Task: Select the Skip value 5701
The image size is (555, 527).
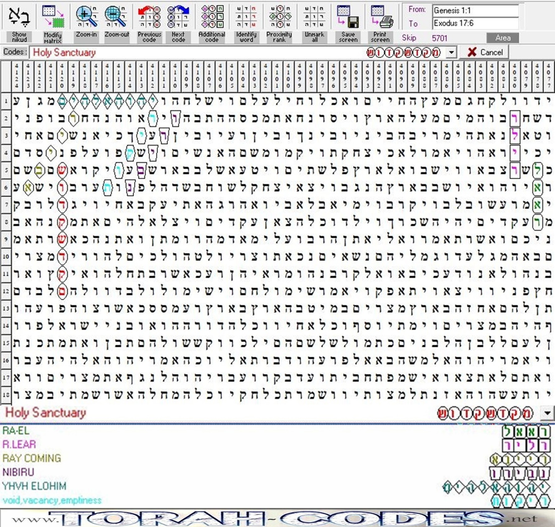Action: tap(440, 38)
